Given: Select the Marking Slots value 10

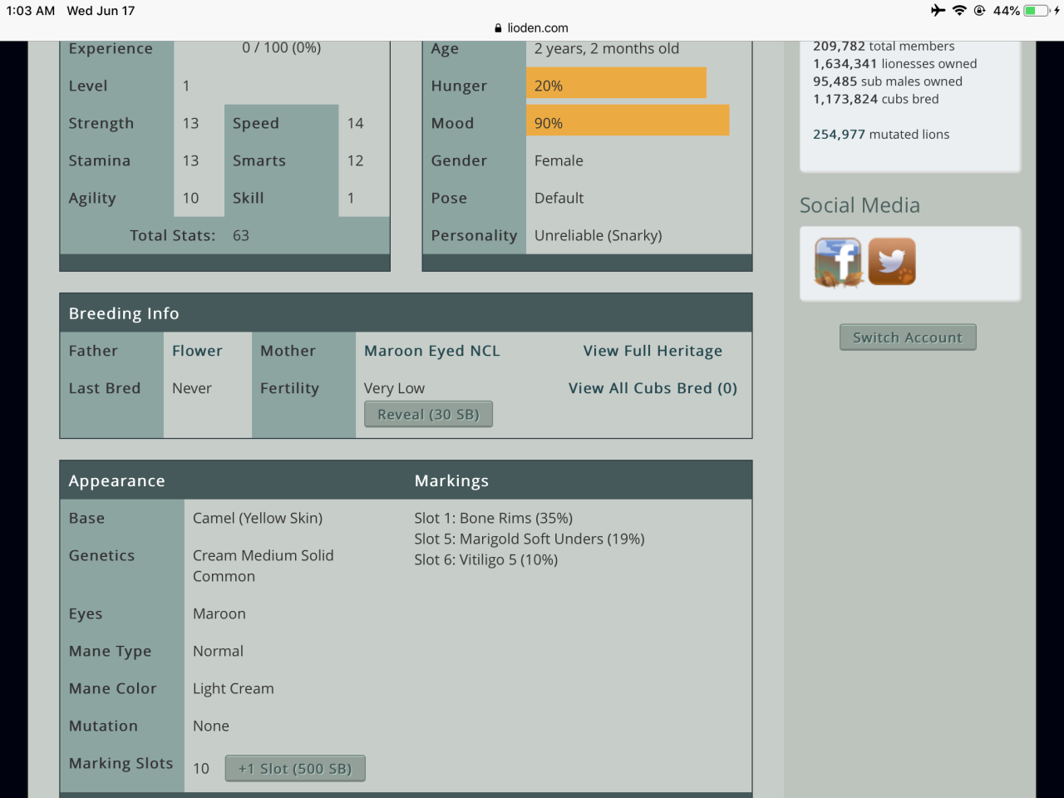Looking at the screenshot, I should pos(201,769).
